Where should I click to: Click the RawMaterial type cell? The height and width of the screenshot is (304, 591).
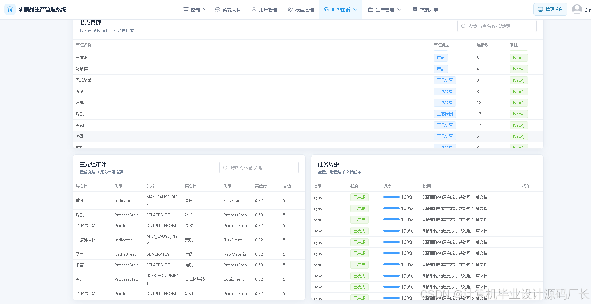pos(235,254)
